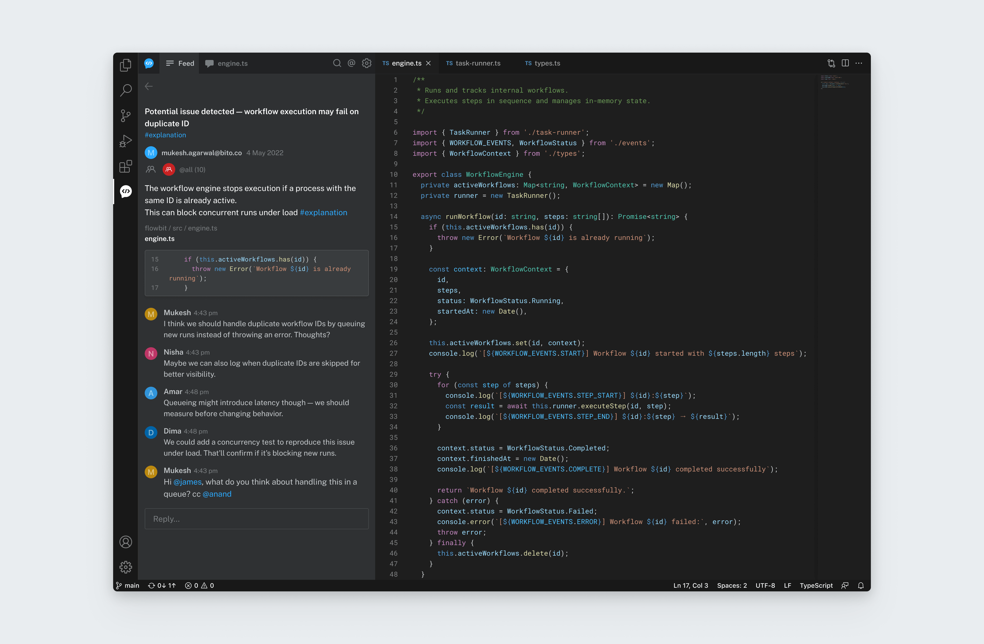Click the participants people icon
Screen dimensions: 984x644
tap(151, 169)
